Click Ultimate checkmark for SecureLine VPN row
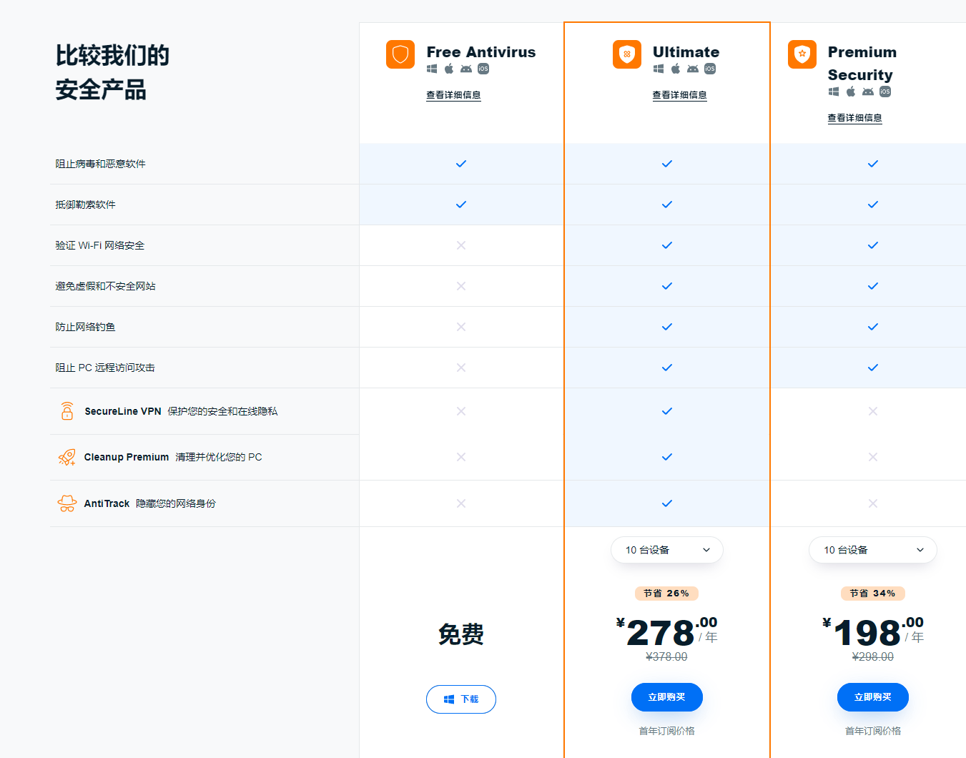The width and height of the screenshot is (966, 758). (667, 411)
